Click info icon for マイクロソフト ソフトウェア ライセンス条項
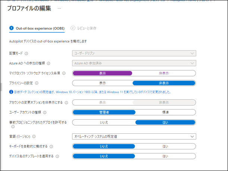The width and height of the screenshot is (228, 171). point(64,73)
